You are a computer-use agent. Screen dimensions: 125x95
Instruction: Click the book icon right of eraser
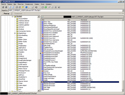coord(52,7)
